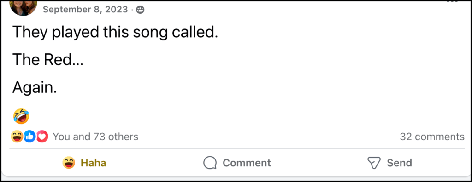Image resolution: width=472 pixels, height=182 pixels.
Task: Click the paper-plane Send icon
Action: (x=374, y=163)
